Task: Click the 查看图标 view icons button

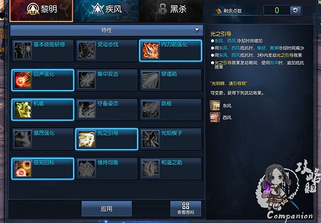Action: click(186, 209)
